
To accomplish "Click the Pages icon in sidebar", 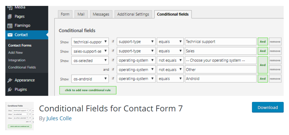I will coord(10,16).
